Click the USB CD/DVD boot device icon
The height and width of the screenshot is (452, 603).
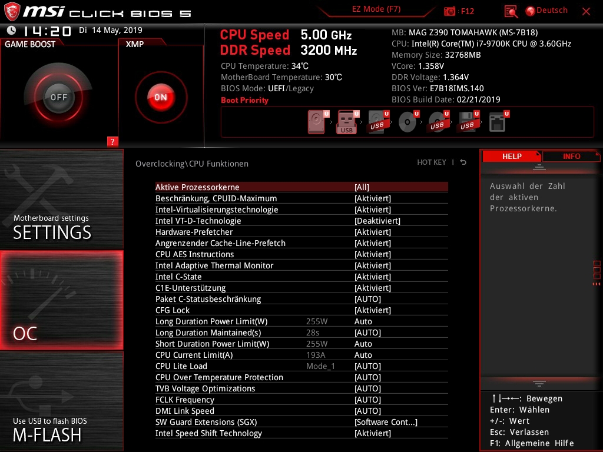pyautogui.click(x=438, y=122)
